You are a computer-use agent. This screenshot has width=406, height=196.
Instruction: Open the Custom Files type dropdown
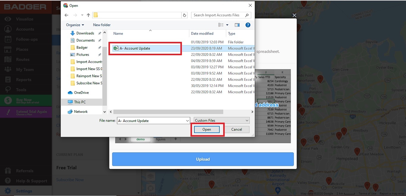(222, 121)
